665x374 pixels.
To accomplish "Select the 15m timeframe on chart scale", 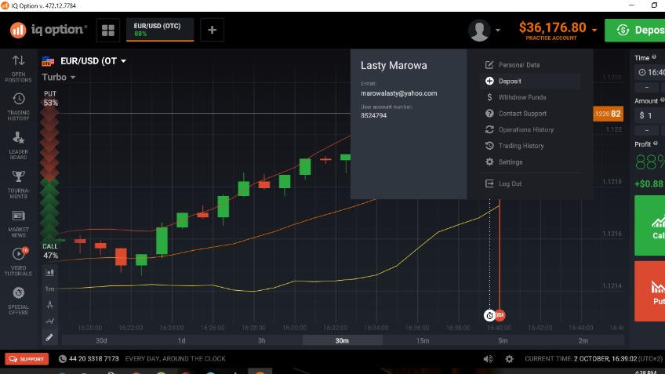I will pyautogui.click(x=423, y=340).
